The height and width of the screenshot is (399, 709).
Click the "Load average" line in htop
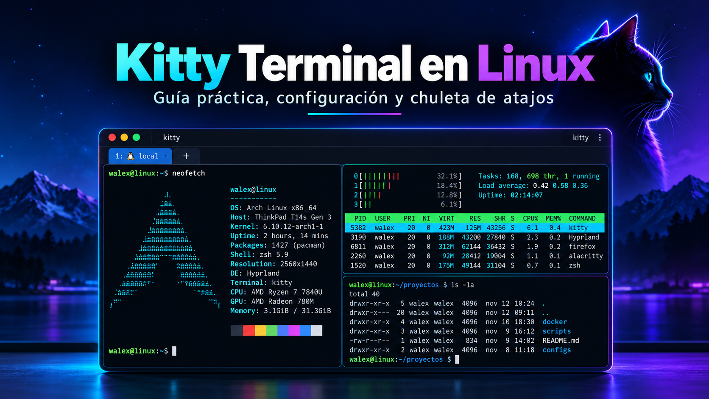(533, 185)
